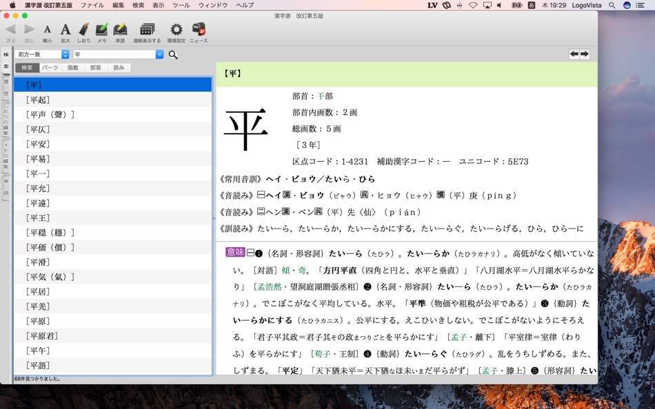The width and height of the screenshot is (655, 409).
Task: Select the 検索 vertical side tab
Action: pyautogui.click(x=6, y=61)
